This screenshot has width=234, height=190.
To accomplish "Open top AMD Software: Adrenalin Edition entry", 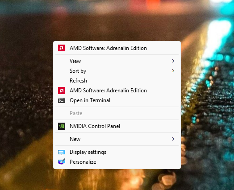I will tap(117, 48).
